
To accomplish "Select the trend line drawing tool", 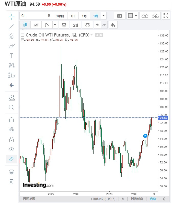I will (x=12, y=26).
